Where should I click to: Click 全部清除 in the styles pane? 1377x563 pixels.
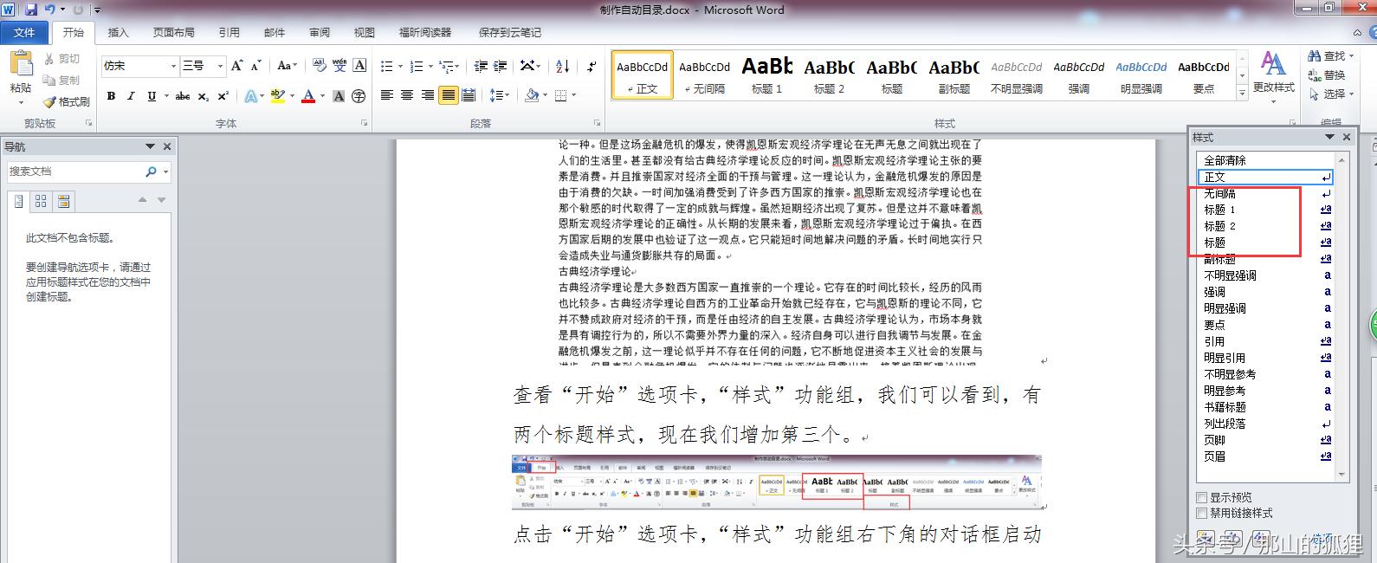(x=1265, y=160)
